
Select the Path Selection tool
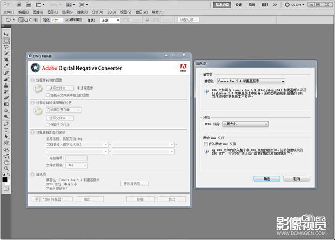tap(6, 136)
